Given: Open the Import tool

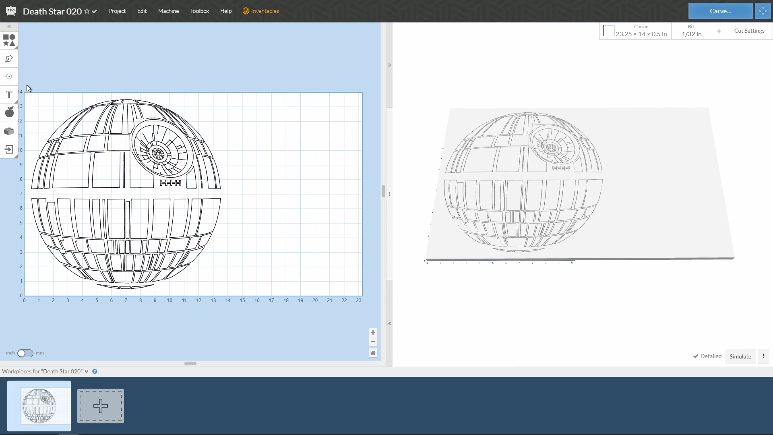Looking at the screenshot, I should [x=9, y=149].
